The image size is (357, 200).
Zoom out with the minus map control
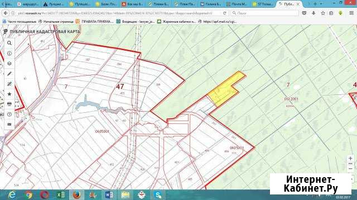[x=351, y=169]
